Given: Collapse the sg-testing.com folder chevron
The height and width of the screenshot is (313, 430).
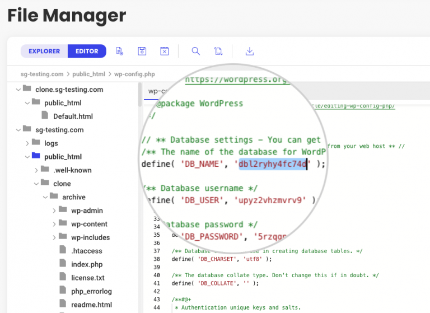Looking at the screenshot, I should [x=18, y=130].
